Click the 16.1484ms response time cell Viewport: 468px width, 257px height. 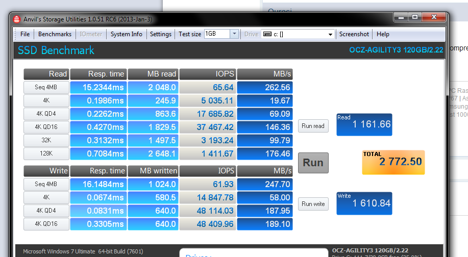tap(98, 184)
